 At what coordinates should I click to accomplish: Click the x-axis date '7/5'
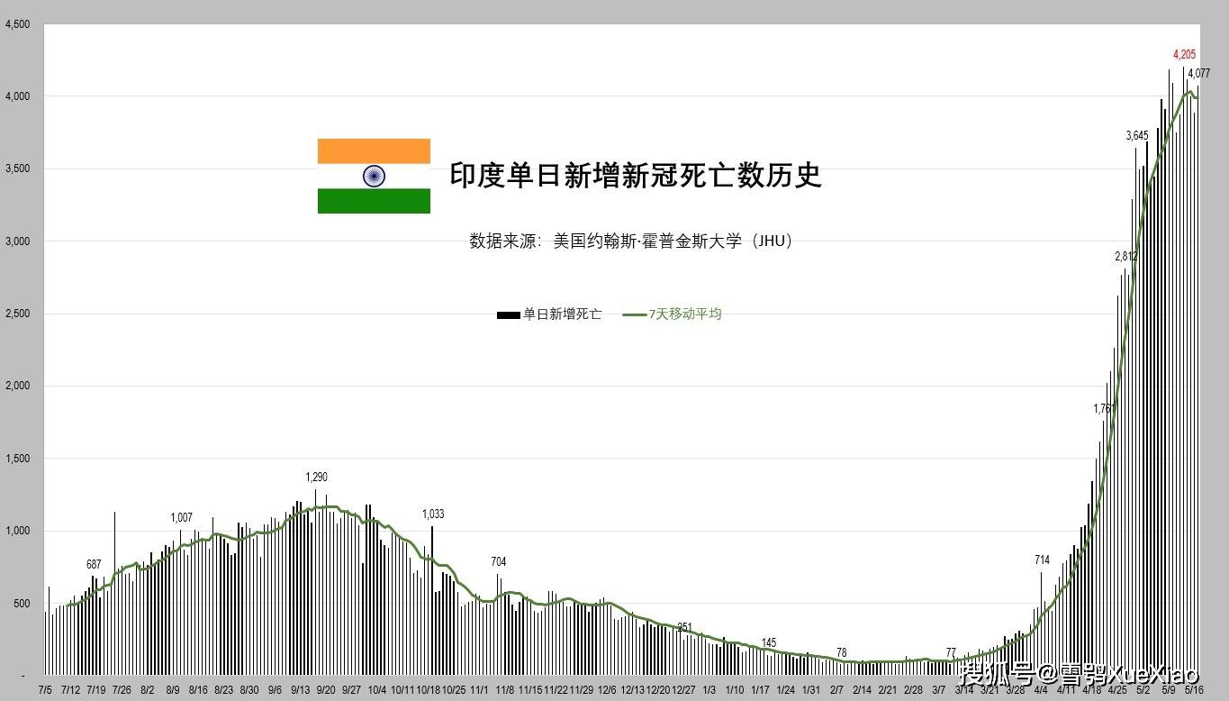pos(44,690)
